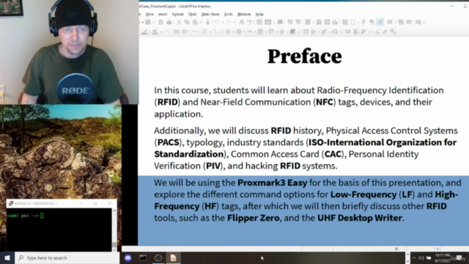Show hidden system tray icons chevron
469x264 pixels.
[x=414, y=257]
